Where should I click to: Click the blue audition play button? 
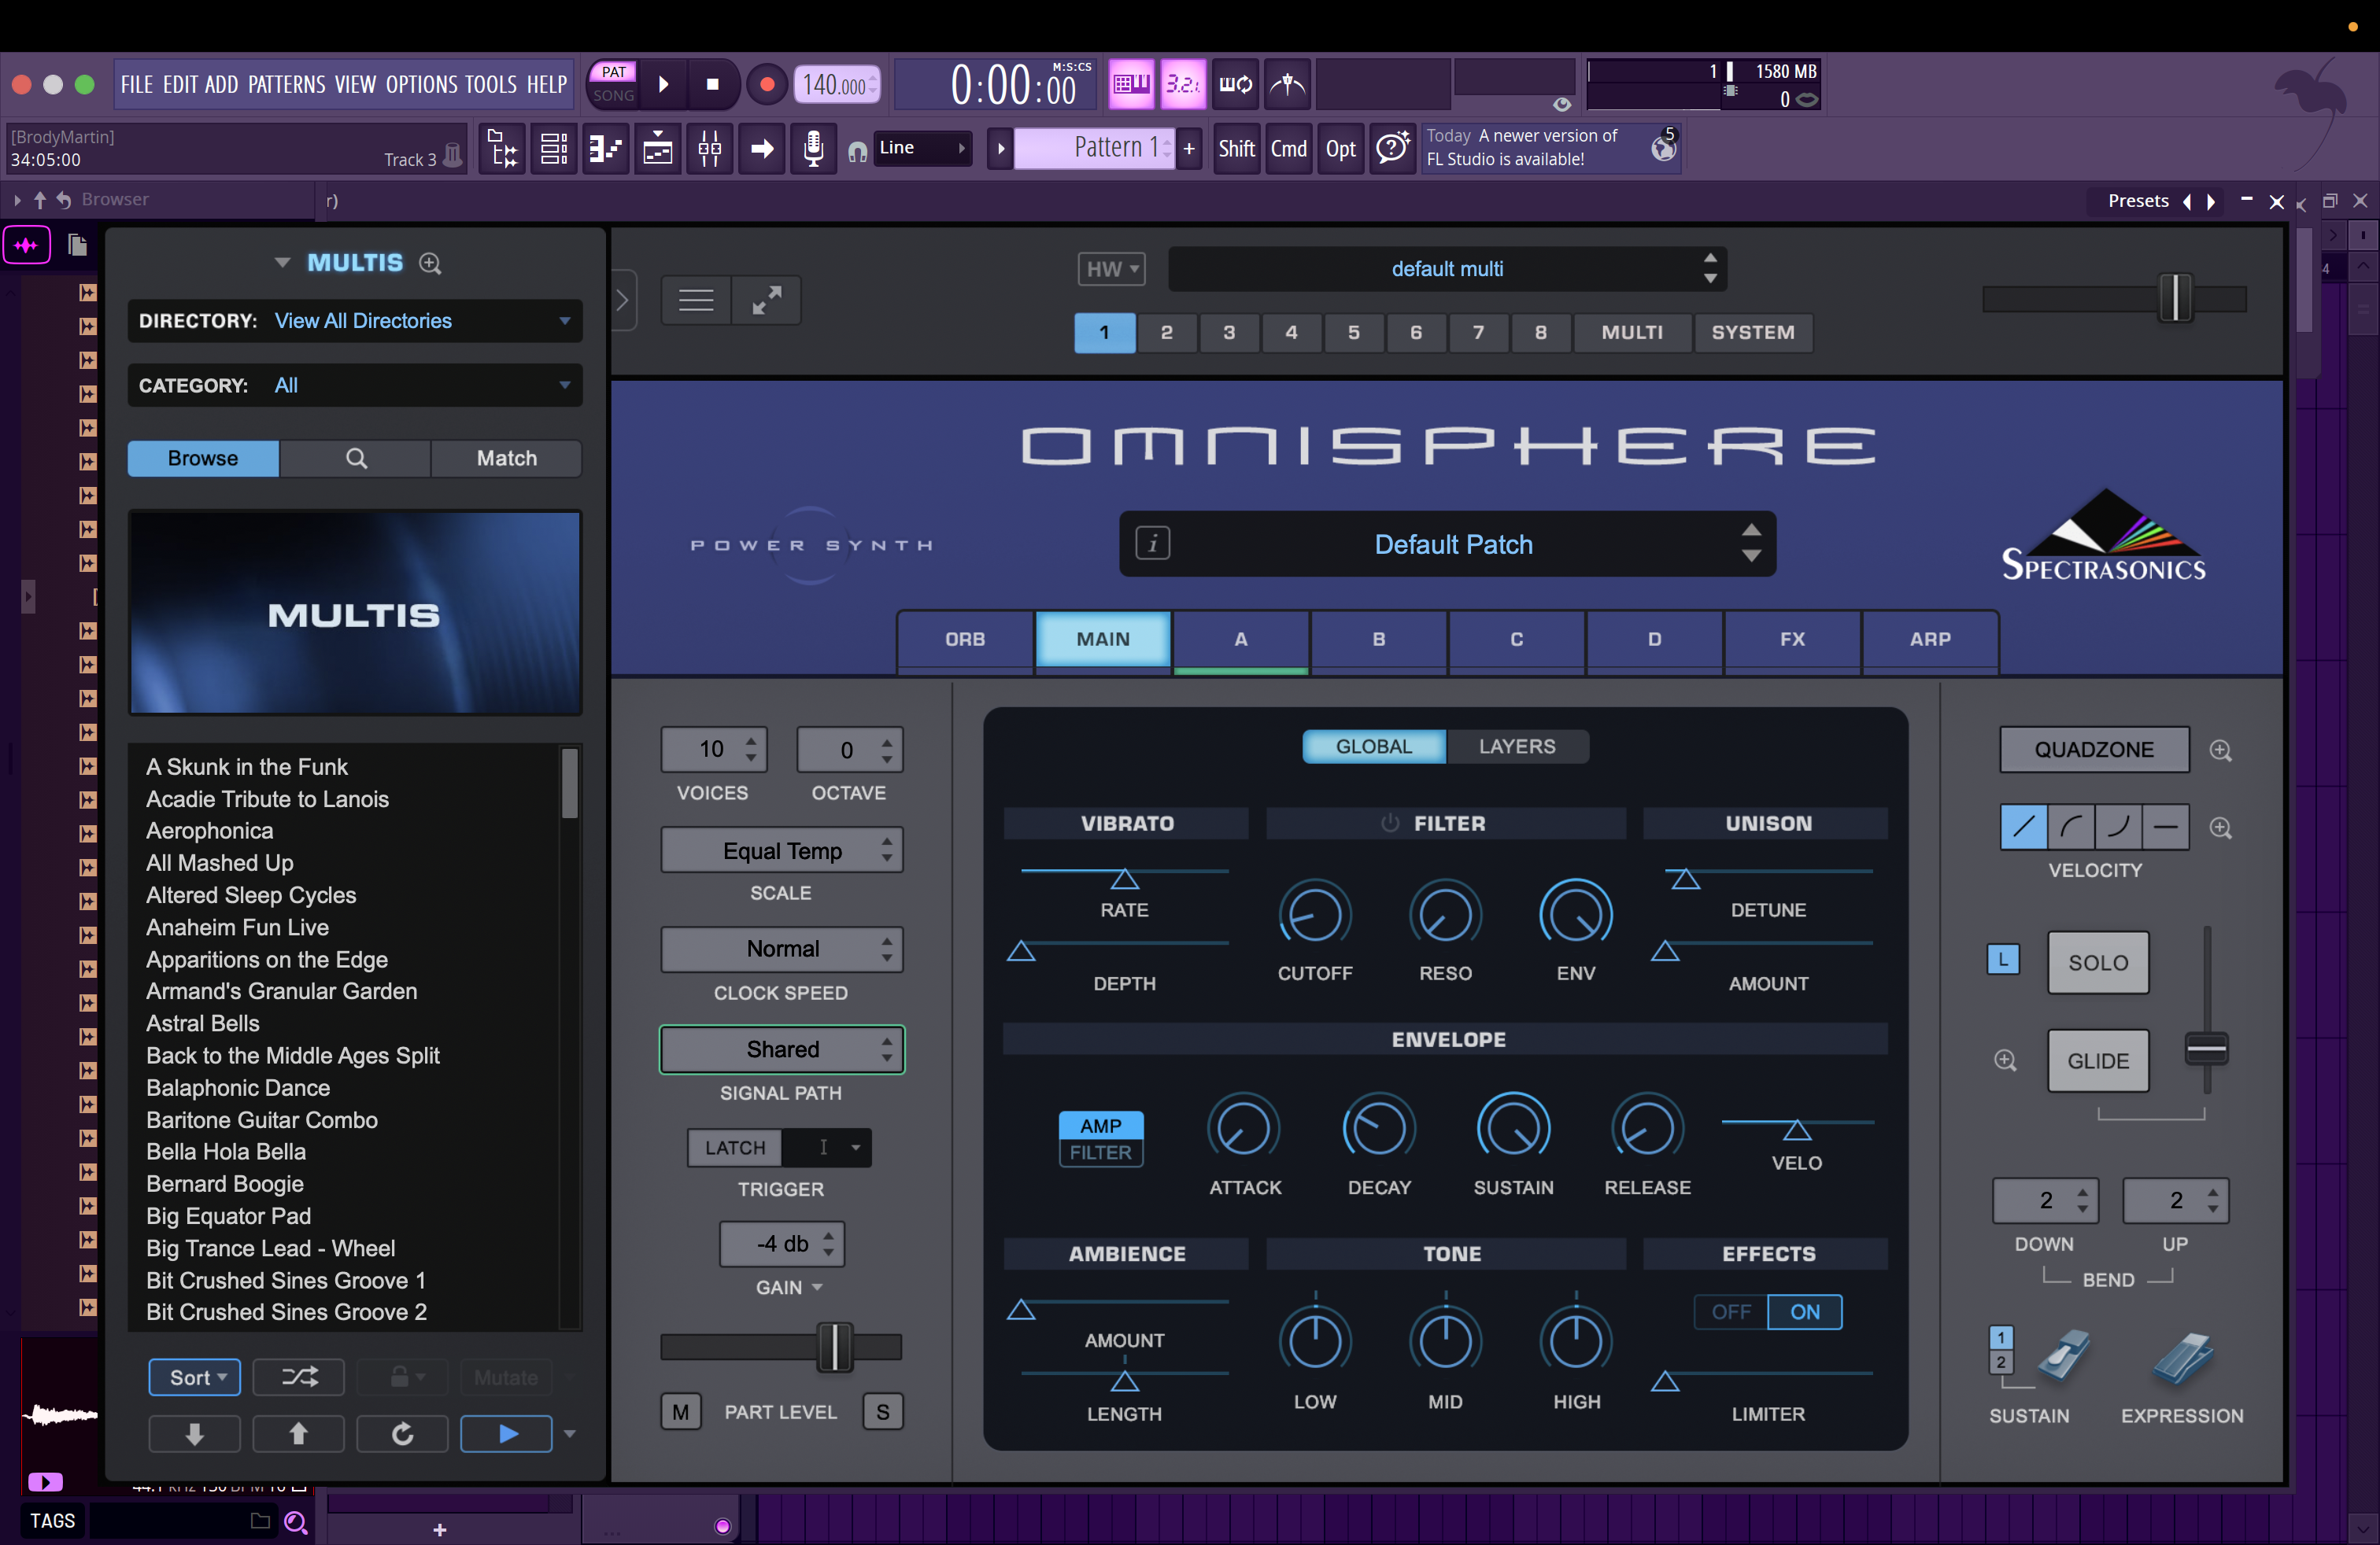(507, 1434)
